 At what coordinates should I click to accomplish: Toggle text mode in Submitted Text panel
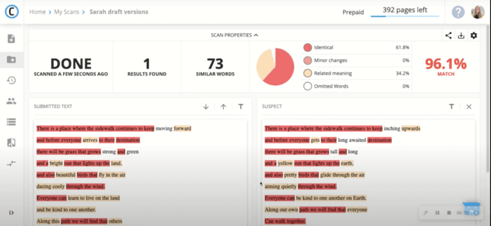240,107
